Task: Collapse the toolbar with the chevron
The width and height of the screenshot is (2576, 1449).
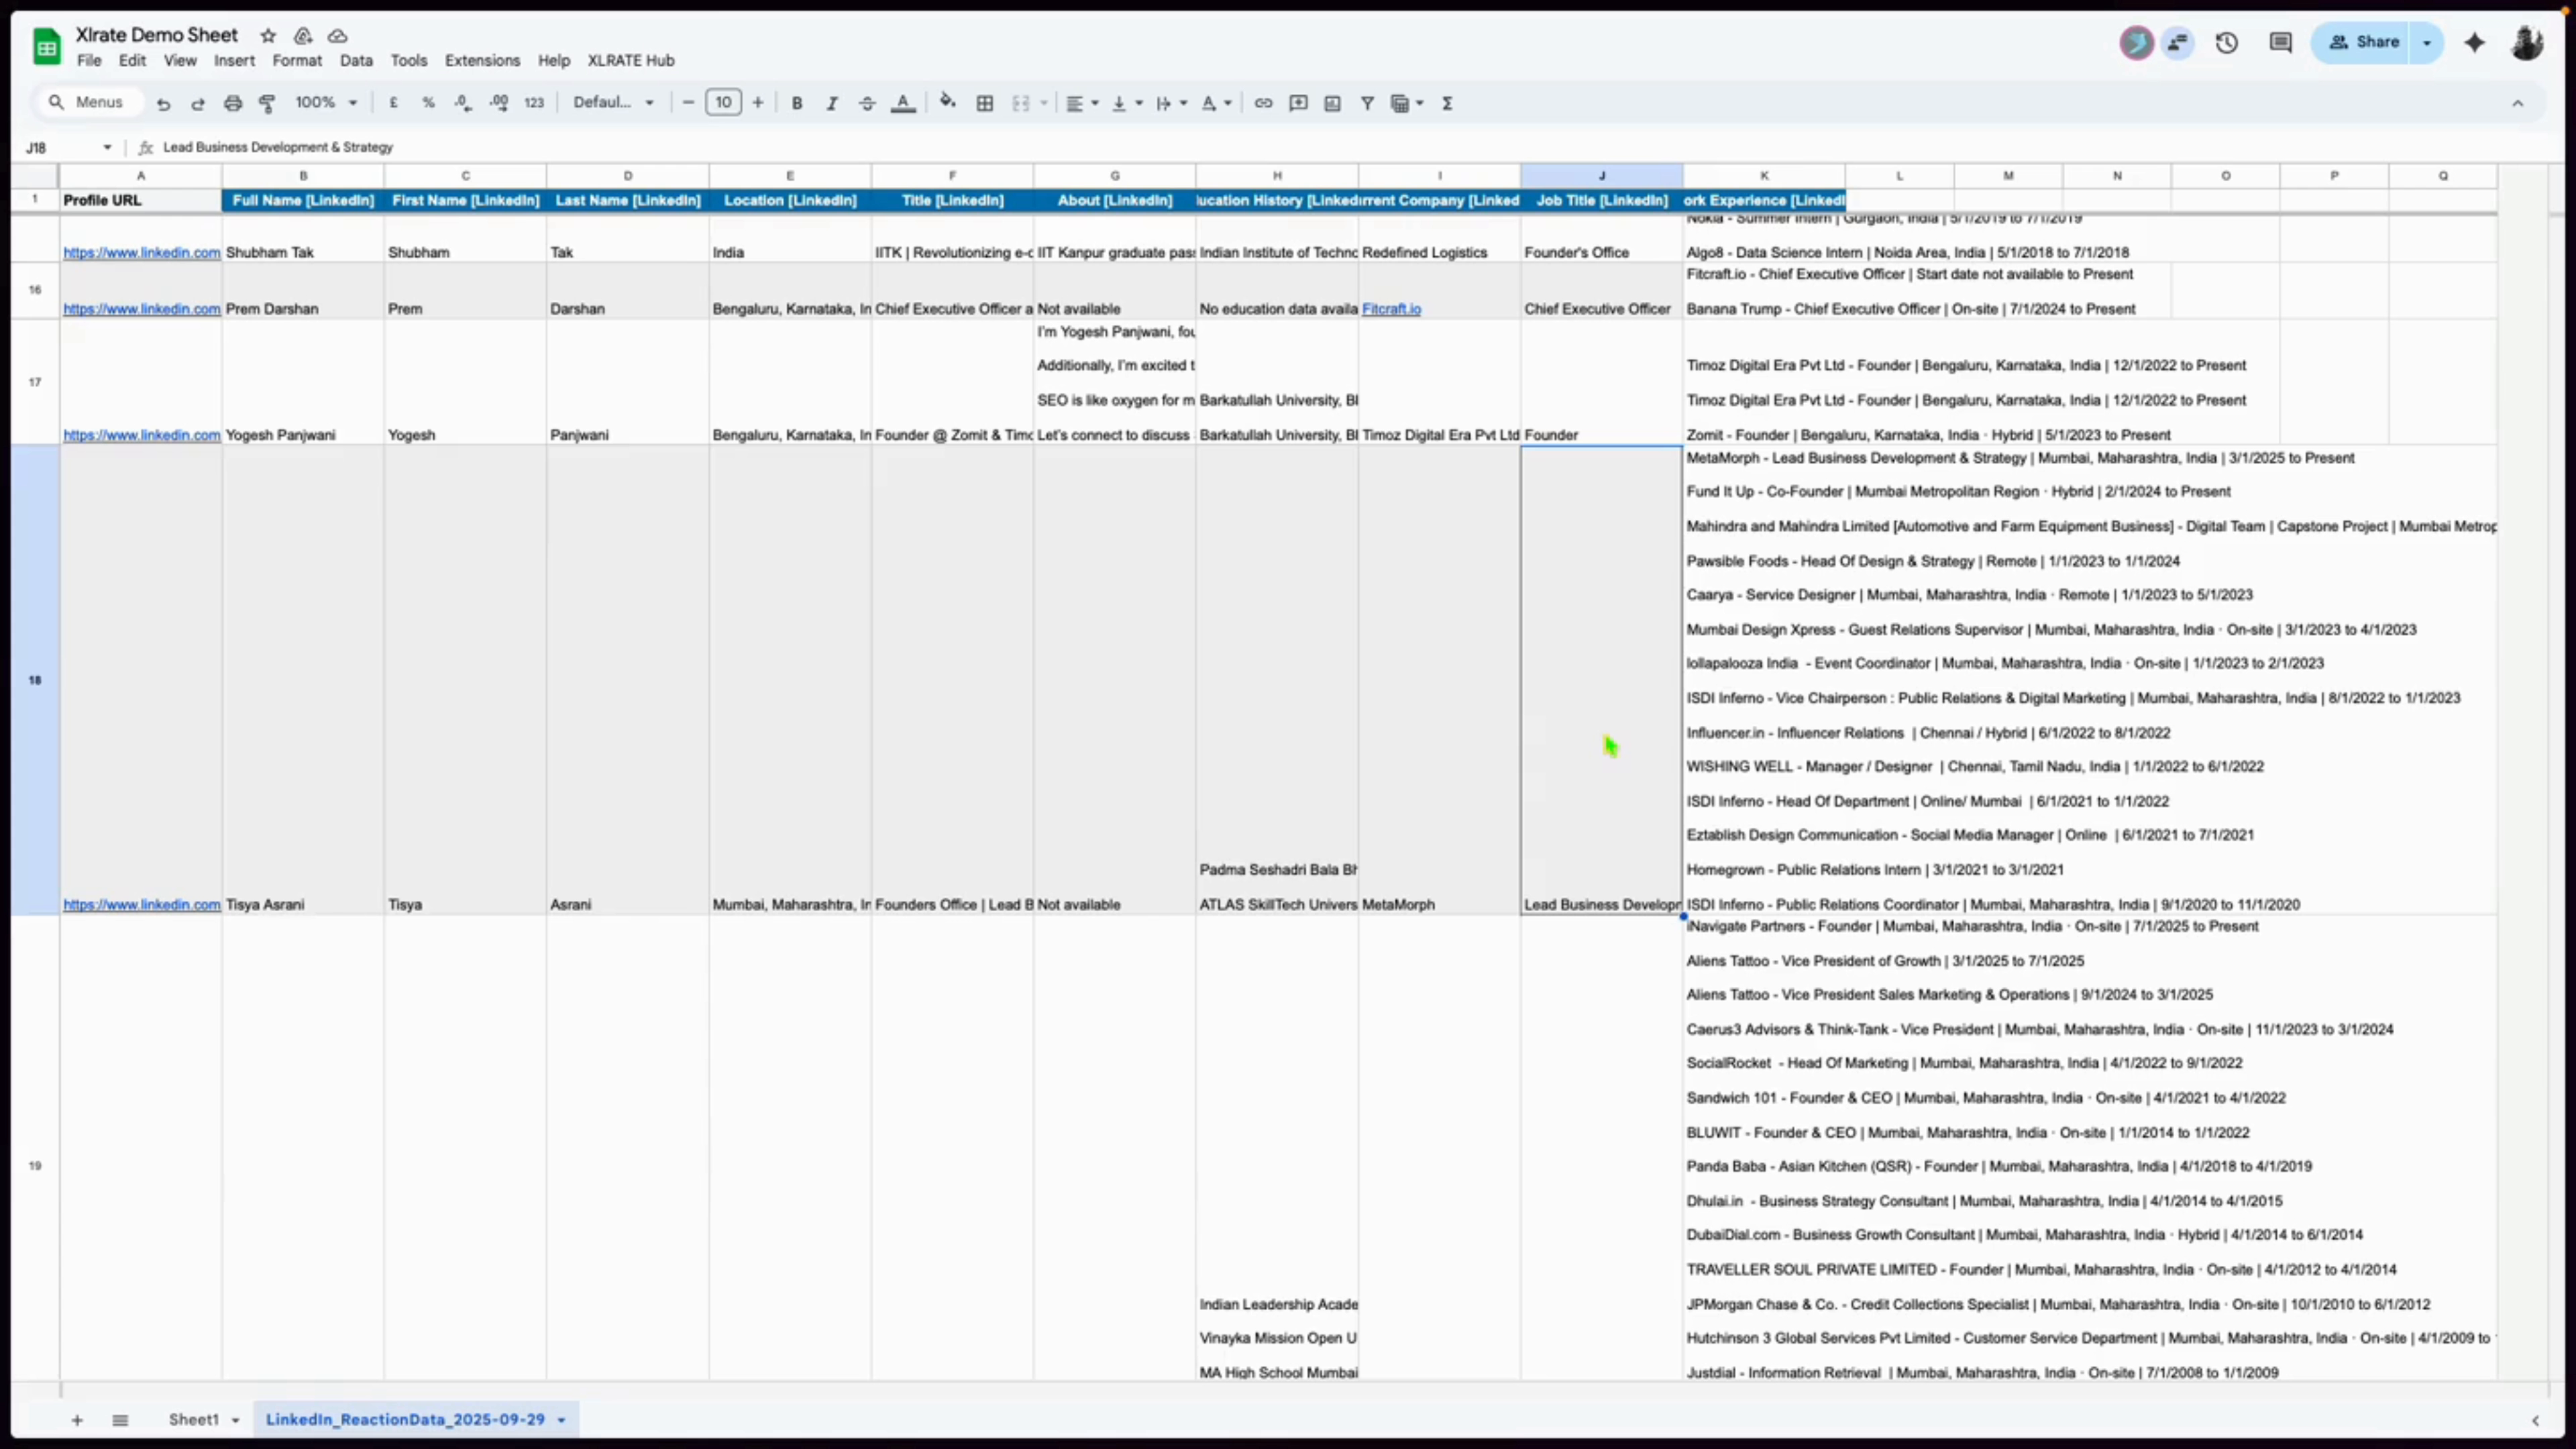Action: click(x=2519, y=103)
